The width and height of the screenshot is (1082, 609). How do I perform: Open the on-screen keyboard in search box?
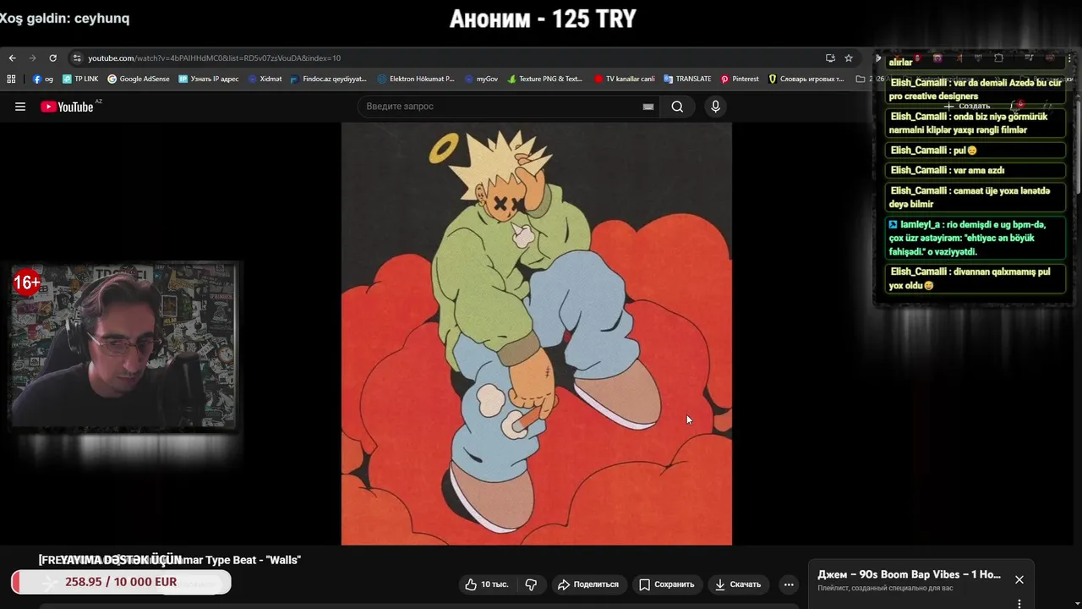pos(648,107)
